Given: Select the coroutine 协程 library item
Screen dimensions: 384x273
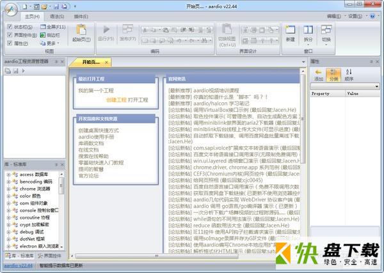Looking at the screenshot, I should [x=35, y=217].
